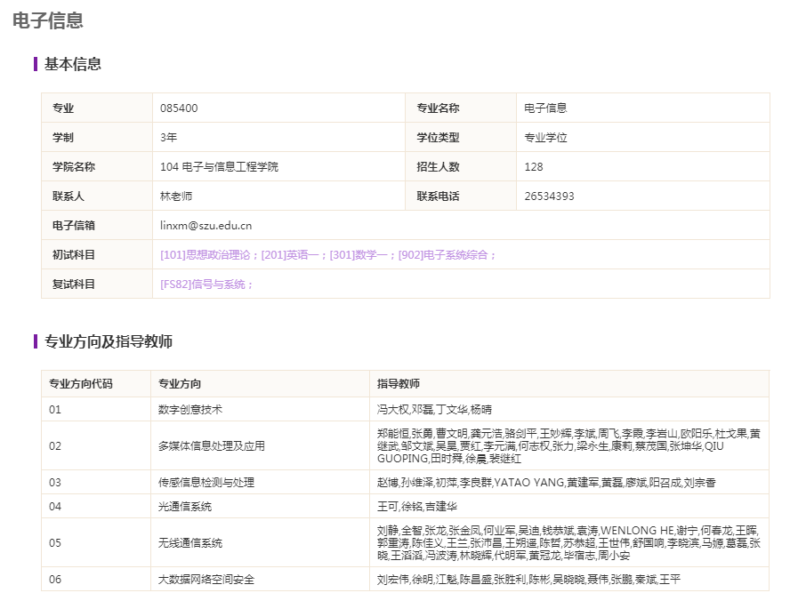Image resolution: width=798 pixels, height=609 pixels.
Task: Click the enrollment number 128
Action: coord(534,167)
